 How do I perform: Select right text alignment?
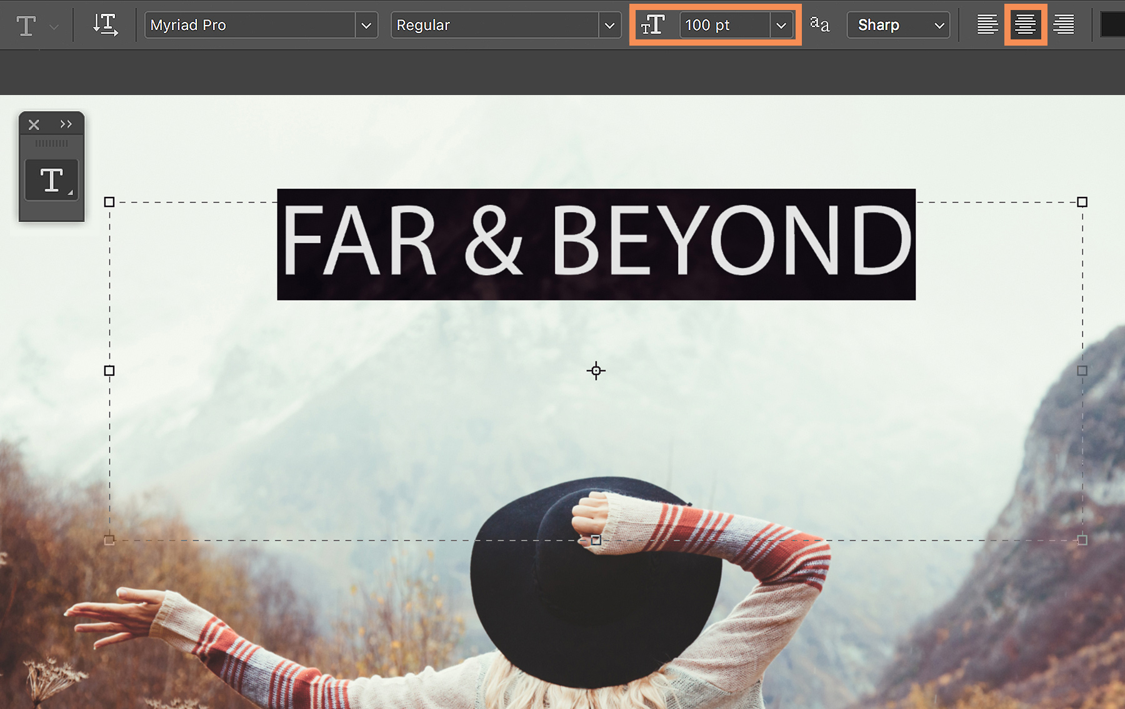(x=1063, y=25)
